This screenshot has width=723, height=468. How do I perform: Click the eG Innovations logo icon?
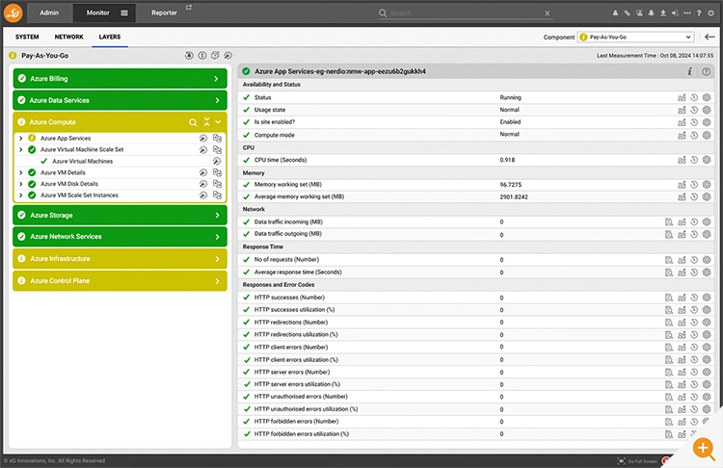coord(13,13)
